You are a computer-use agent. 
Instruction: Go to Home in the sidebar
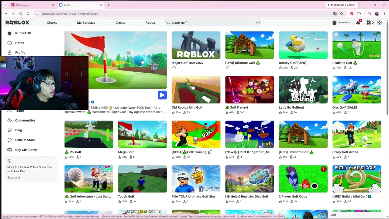[x=19, y=43]
